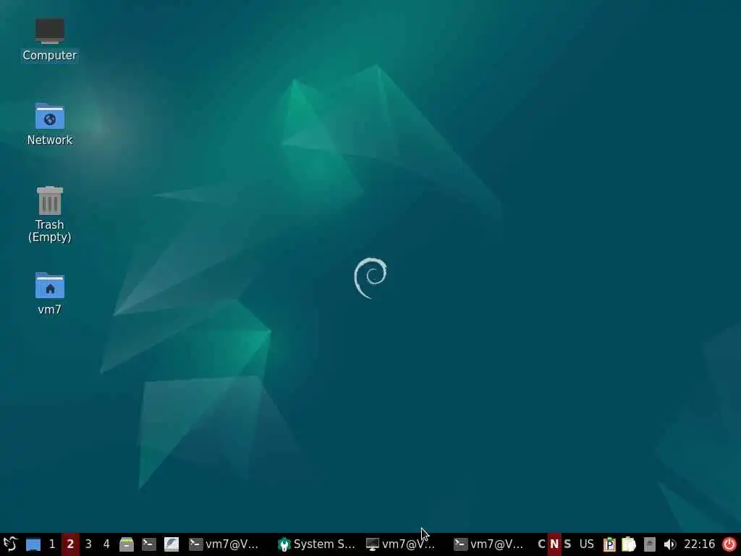This screenshot has width=741, height=556.
Task: Change the US keyboard layout
Action: tap(586, 544)
